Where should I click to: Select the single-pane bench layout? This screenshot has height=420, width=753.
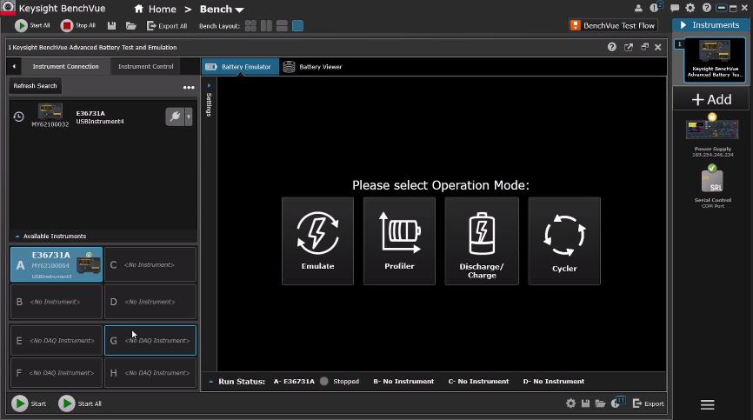(x=297, y=25)
